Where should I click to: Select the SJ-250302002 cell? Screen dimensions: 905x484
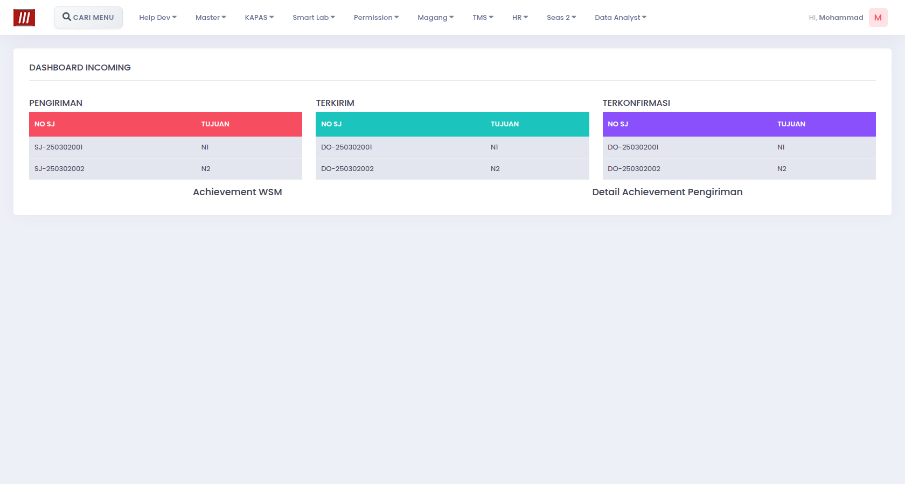pos(59,169)
